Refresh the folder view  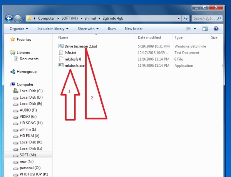(x=186, y=19)
